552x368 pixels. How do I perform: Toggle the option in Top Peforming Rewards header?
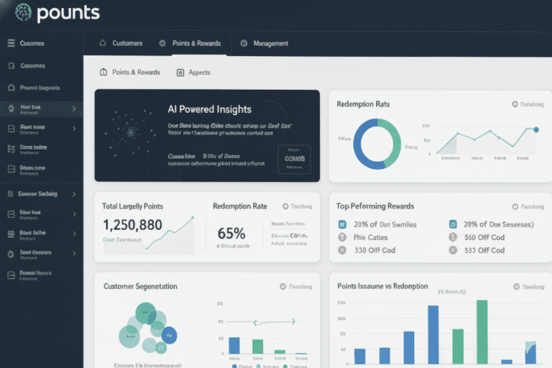click(x=515, y=206)
